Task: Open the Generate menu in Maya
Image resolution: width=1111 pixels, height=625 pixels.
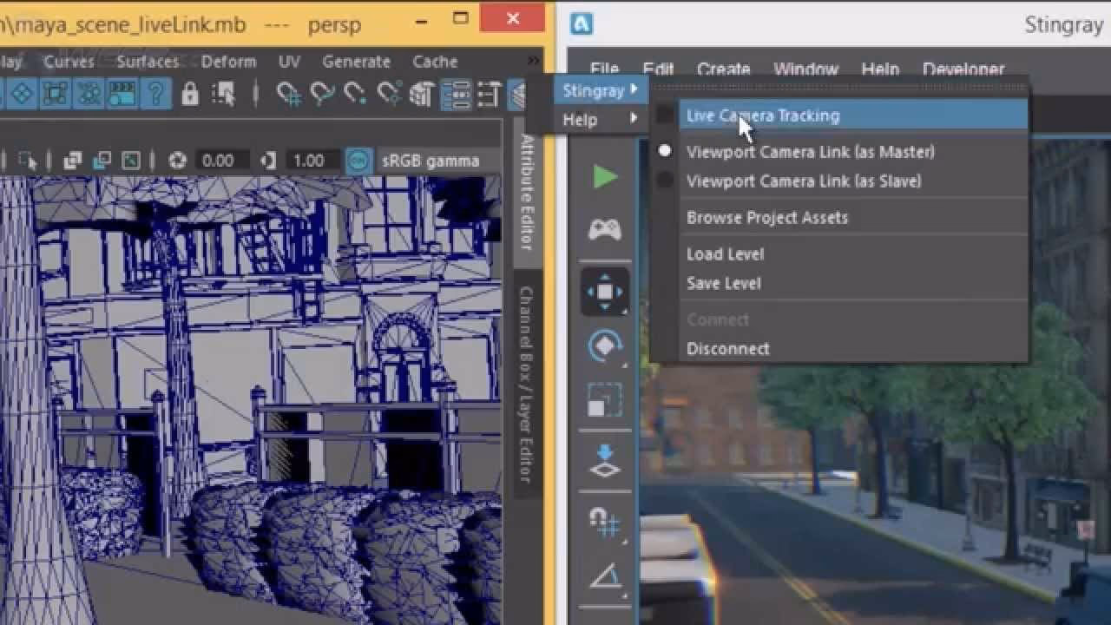Action: [x=356, y=62]
